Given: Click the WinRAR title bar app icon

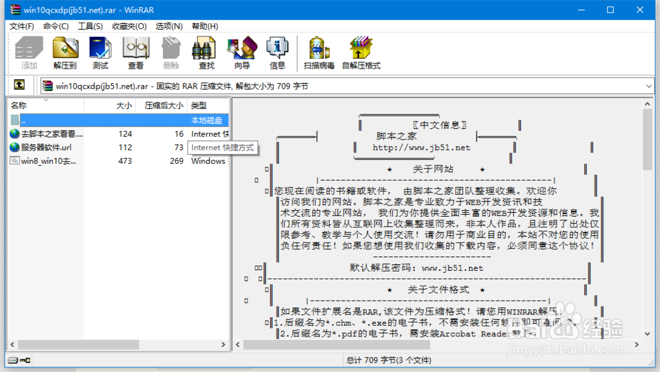Looking at the screenshot, I should [15, 10].
